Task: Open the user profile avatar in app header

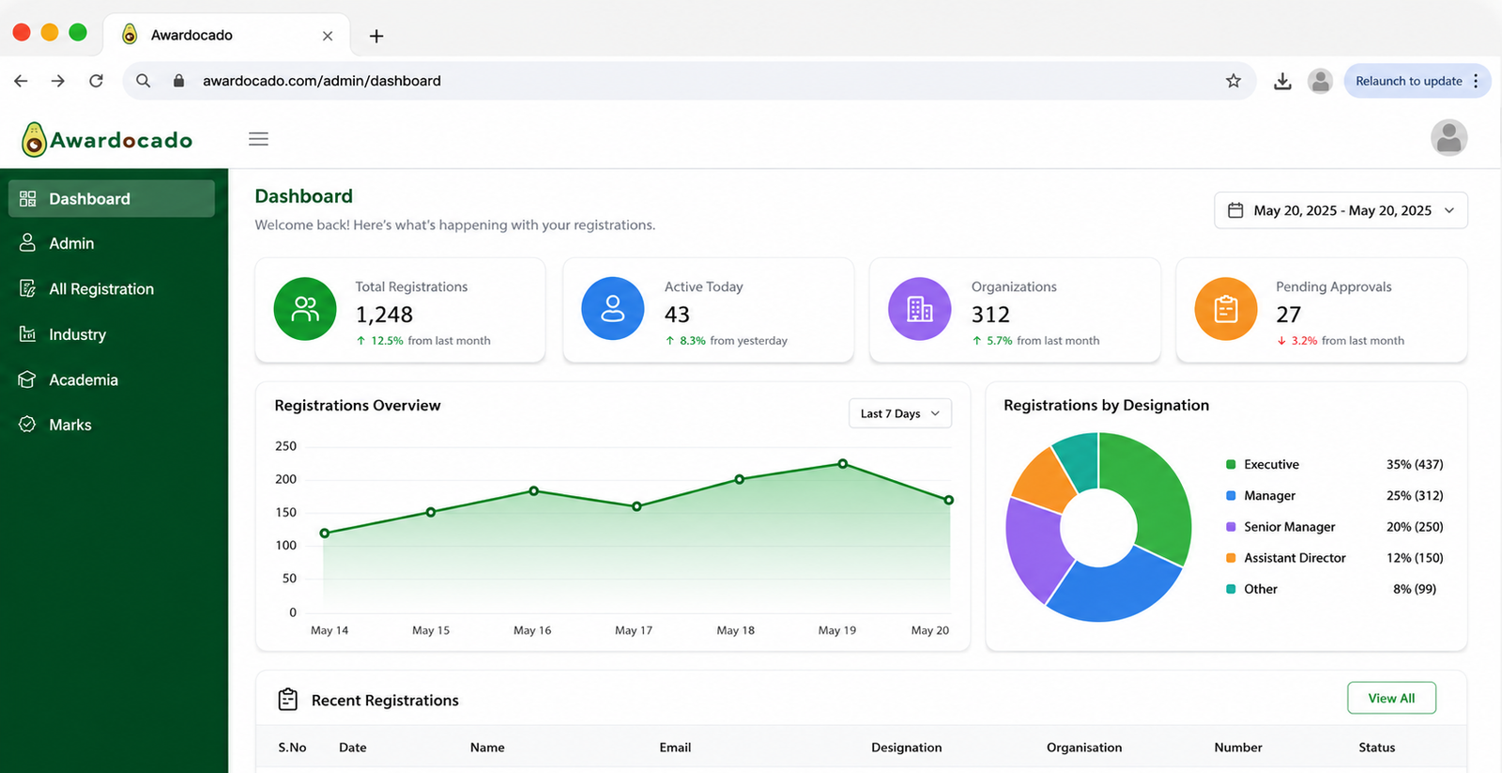Action: coord(1448,138)
